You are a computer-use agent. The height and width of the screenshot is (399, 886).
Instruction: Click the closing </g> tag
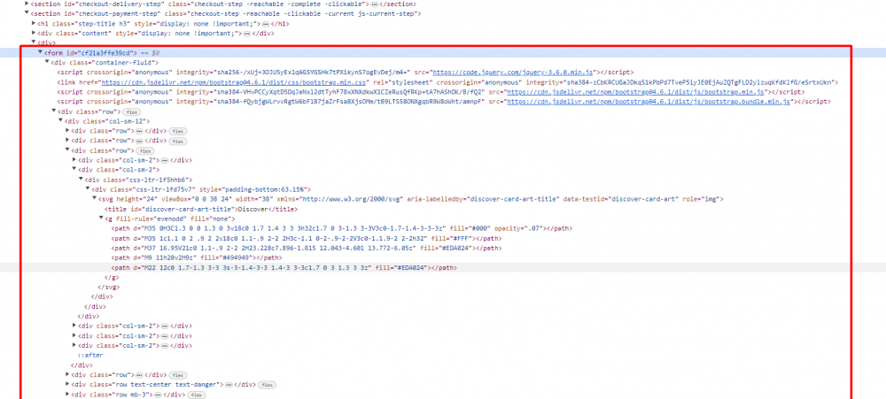[x=112, y=277]
